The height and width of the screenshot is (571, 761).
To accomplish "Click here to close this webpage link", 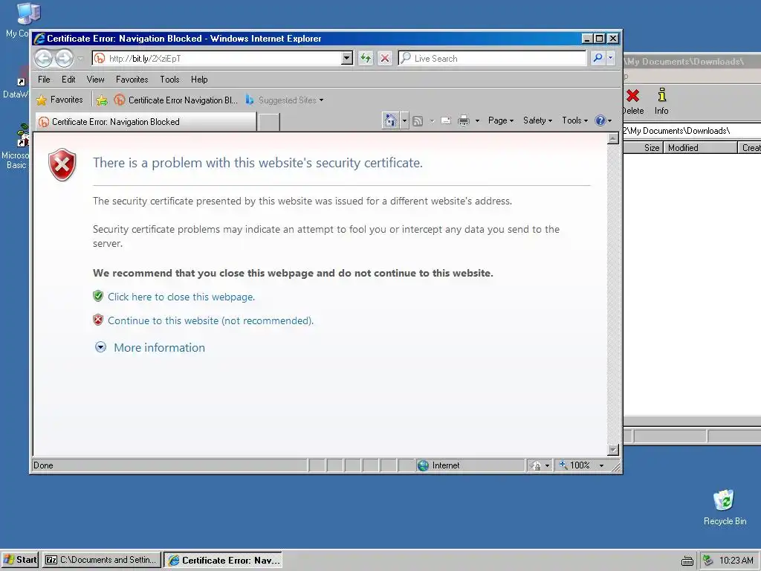I will (181, 297).
